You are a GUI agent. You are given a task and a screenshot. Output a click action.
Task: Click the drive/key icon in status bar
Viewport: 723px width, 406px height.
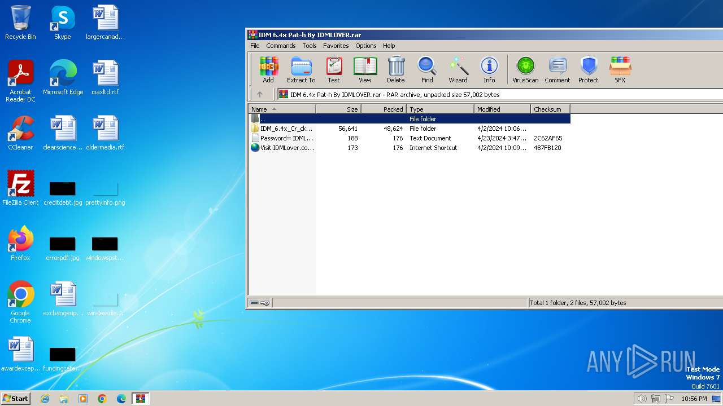pyautogui.click(x=260, y=303)
